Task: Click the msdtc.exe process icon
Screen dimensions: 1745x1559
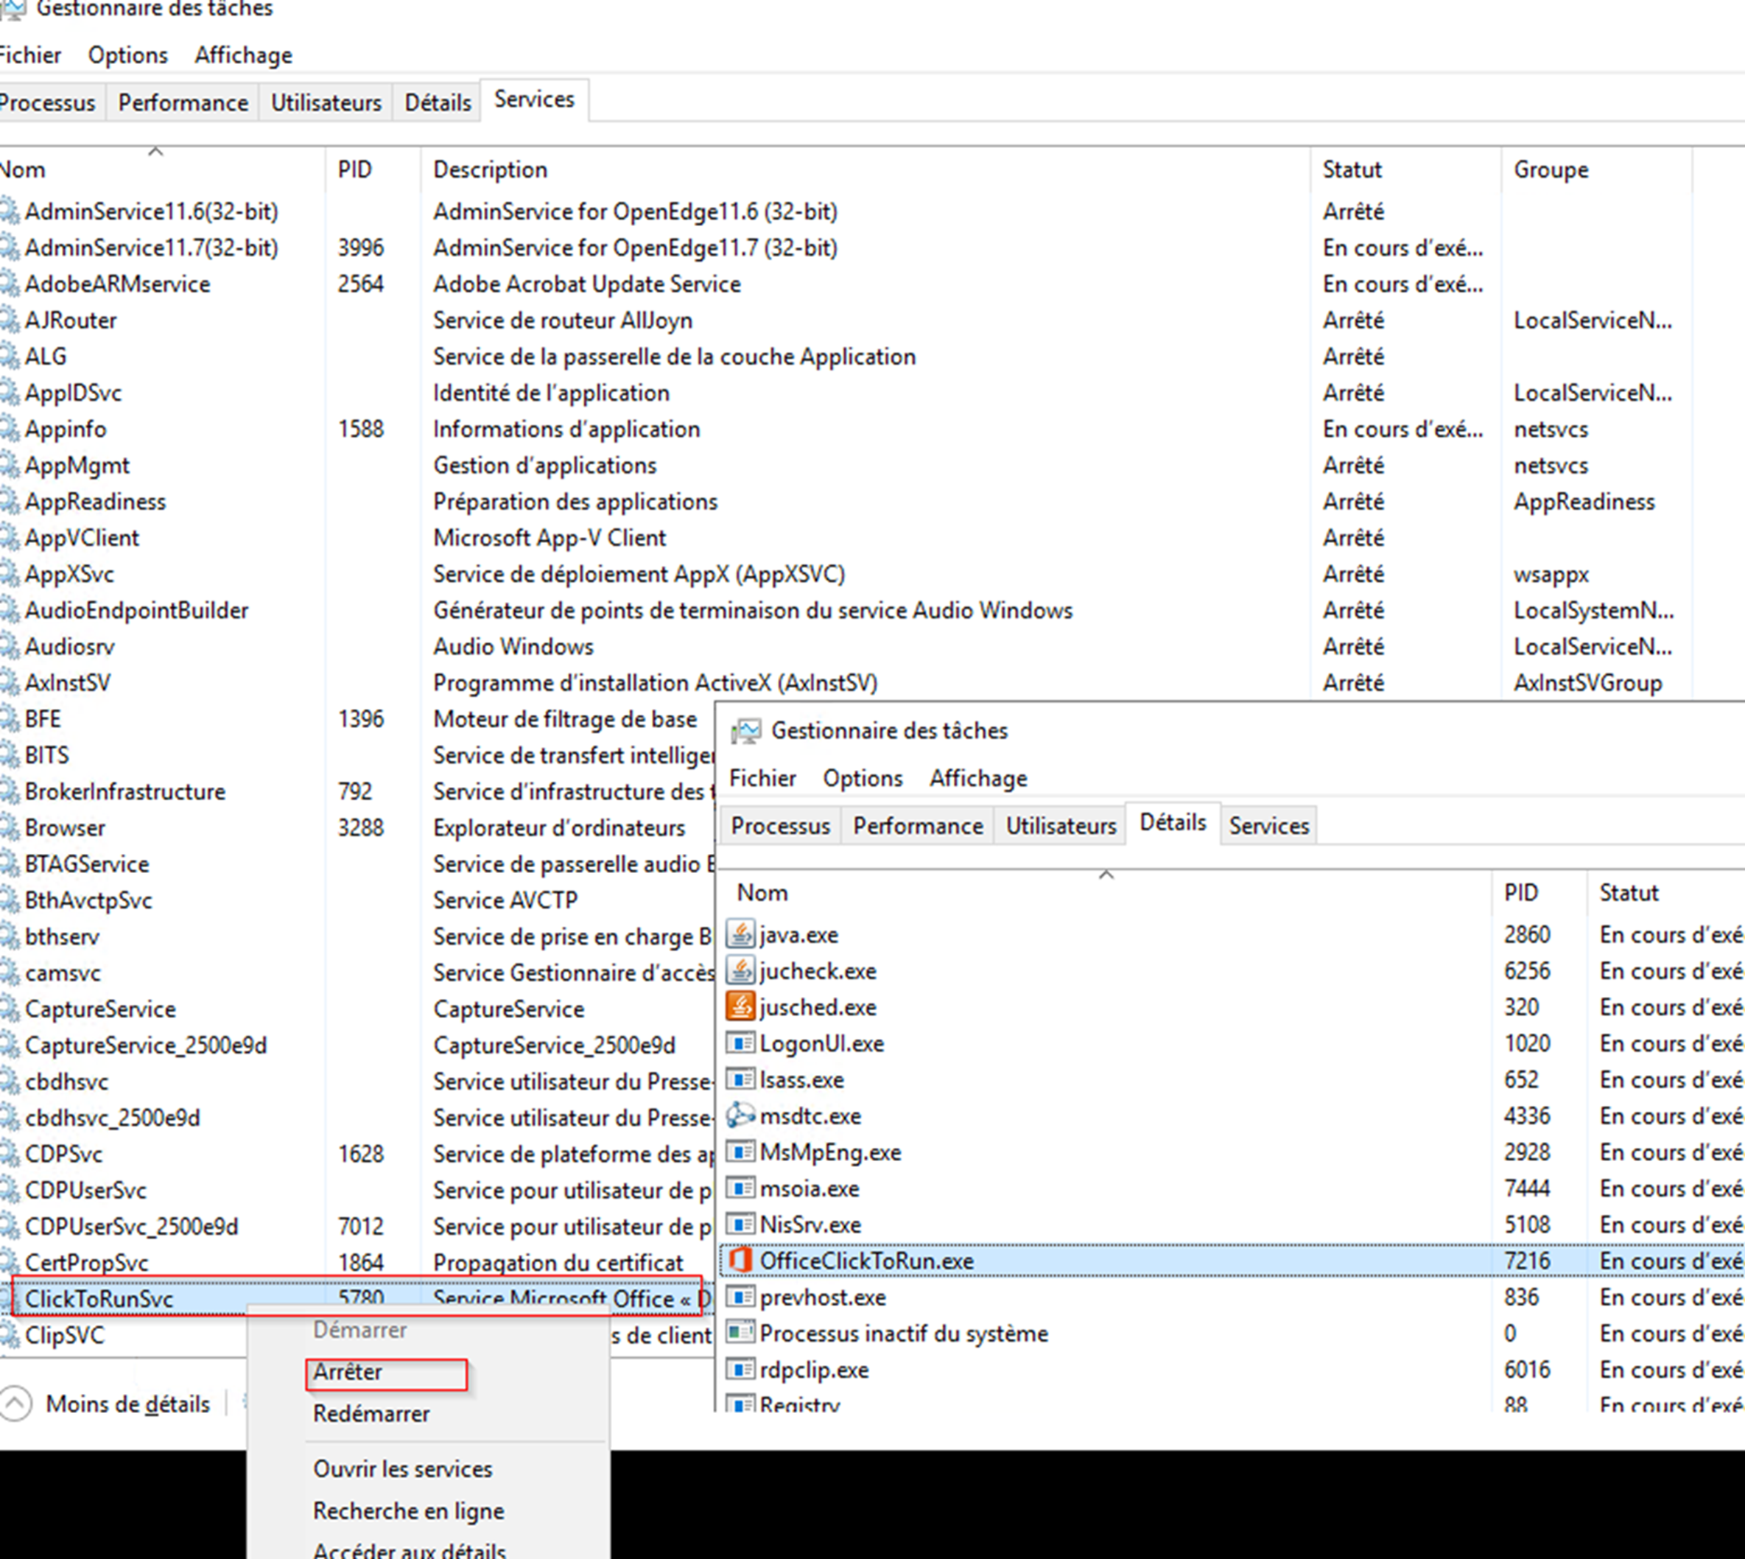Action: pyautogui.click(x=740, y=1115)
